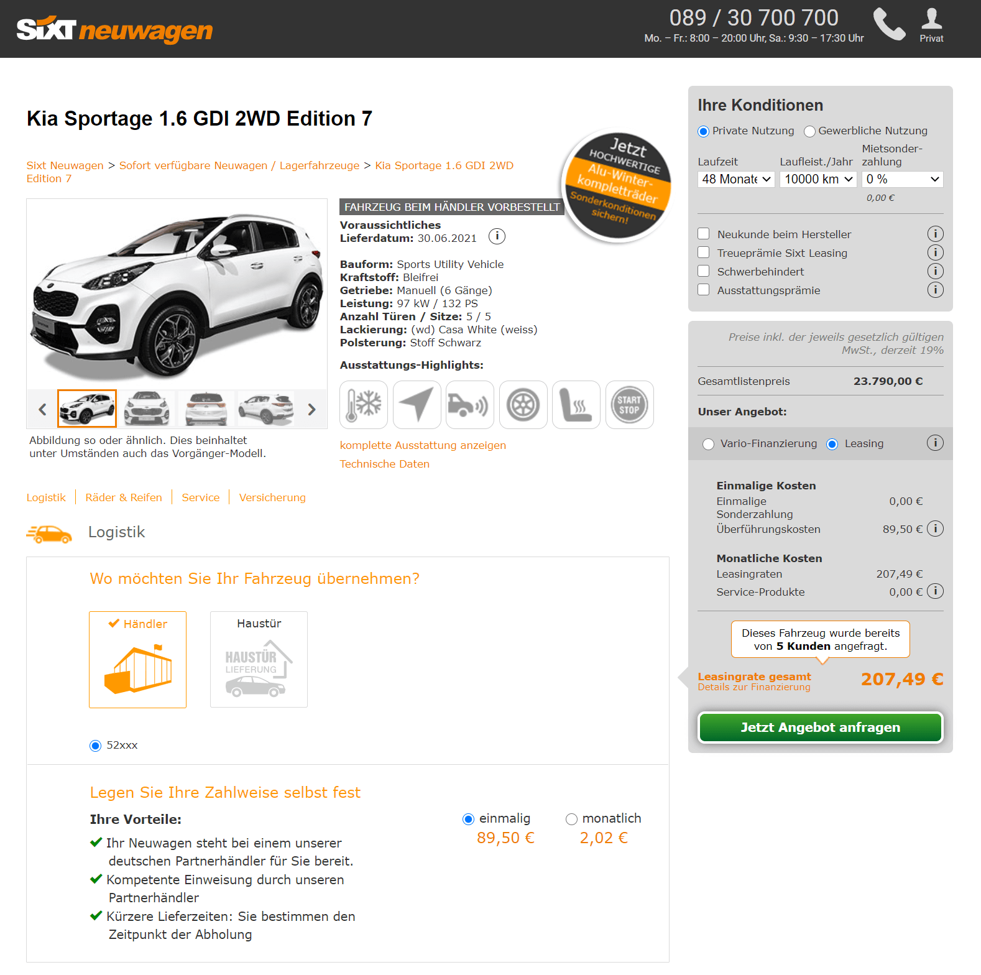Viewport: 981px width, 975px height.
Task: Open info for Ausstattungsprämie
Action: (935, 290)
